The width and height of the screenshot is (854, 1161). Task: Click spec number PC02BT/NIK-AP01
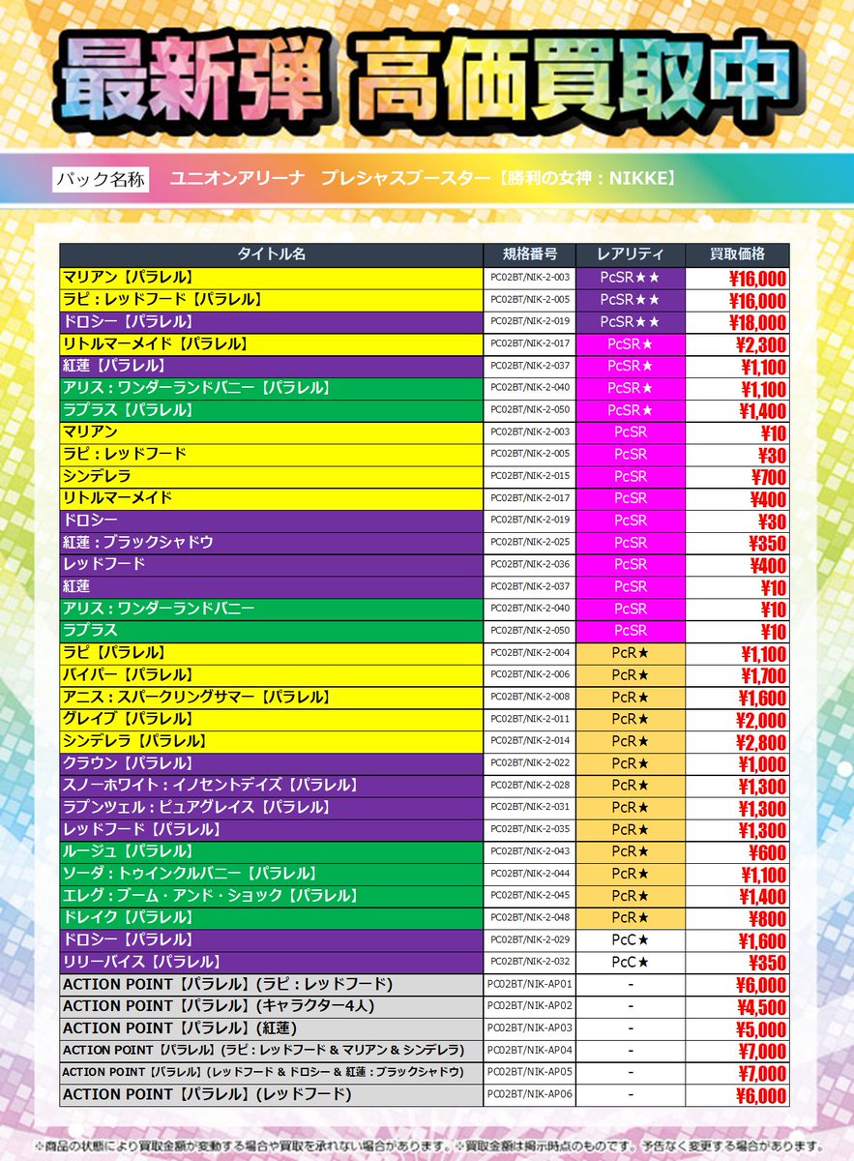click(x=530, y=987)
